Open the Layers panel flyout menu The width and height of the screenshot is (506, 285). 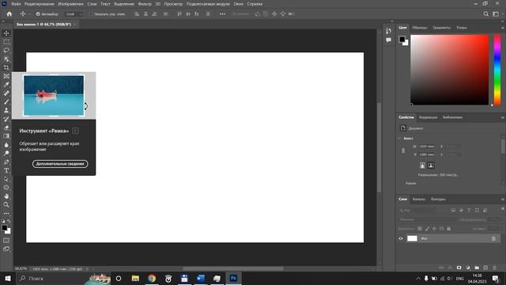point(503,199)
